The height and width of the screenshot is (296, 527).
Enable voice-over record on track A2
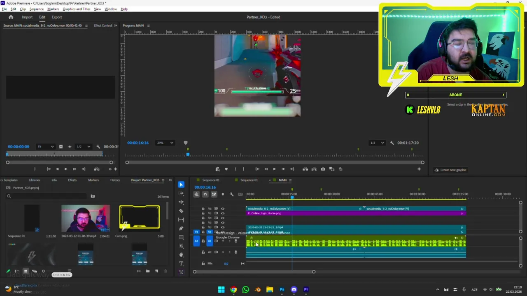236,252
